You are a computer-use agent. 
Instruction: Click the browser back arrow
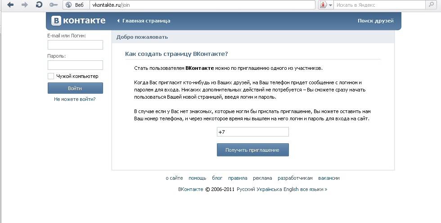coord(10,5)
